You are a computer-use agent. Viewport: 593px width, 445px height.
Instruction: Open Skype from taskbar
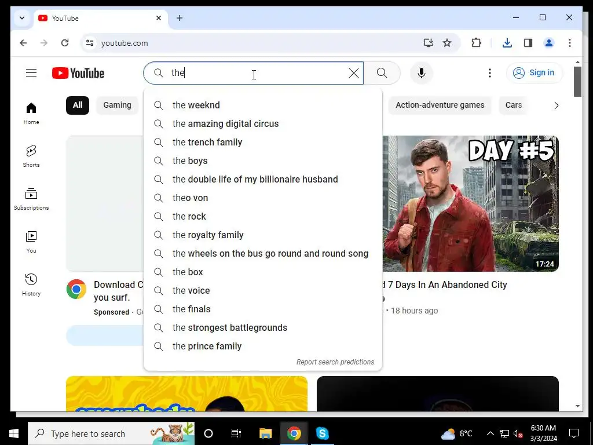pyautogui.click(x=322, y=433)
